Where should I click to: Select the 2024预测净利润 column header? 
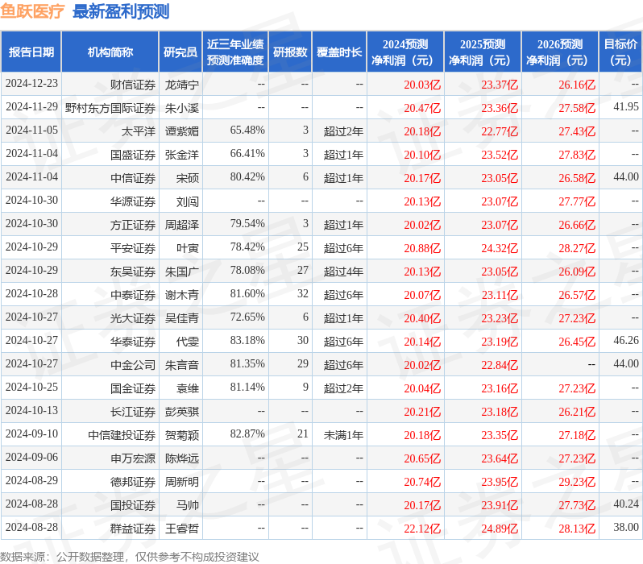point(405,52)
